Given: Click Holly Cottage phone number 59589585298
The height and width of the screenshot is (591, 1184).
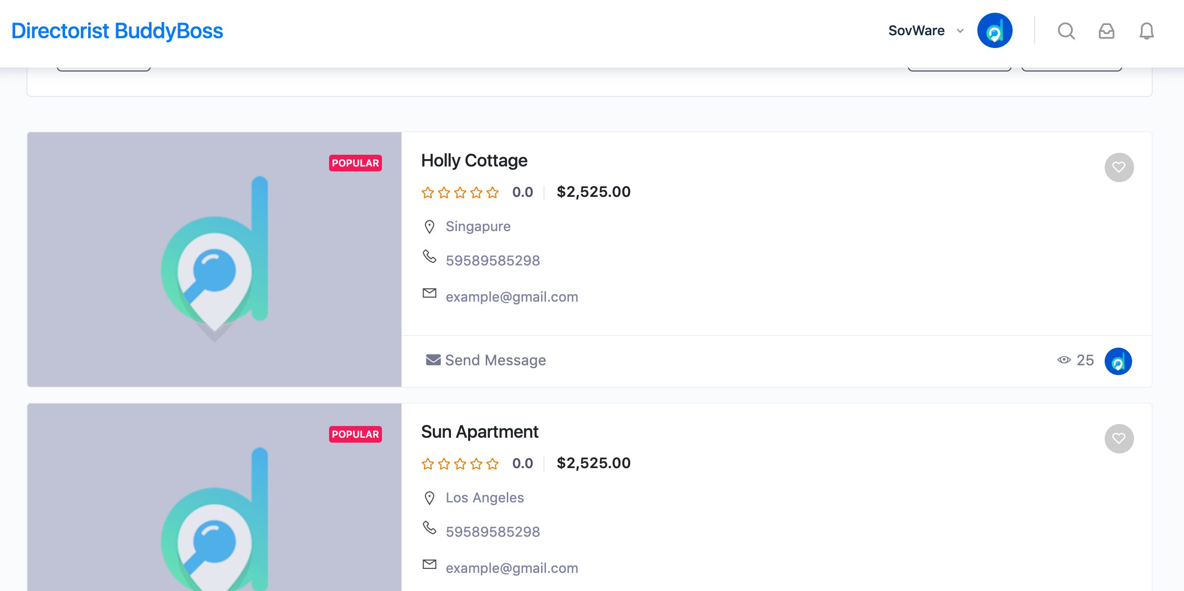Looking at the screenshot, I should point(493,260).
